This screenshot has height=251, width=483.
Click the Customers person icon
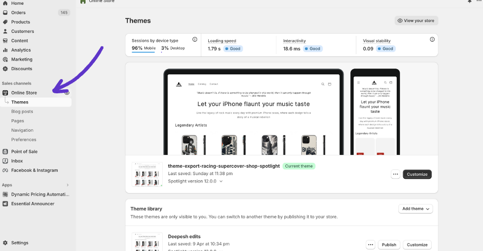pos(5,31)
